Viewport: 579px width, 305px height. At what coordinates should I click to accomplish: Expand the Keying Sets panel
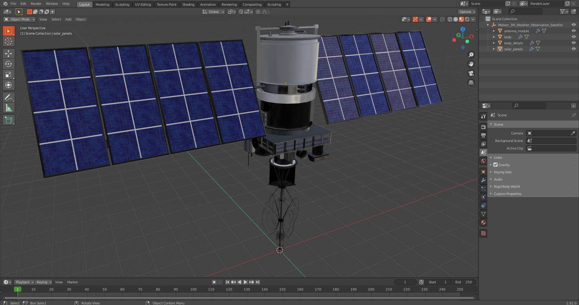coord(503,172)
